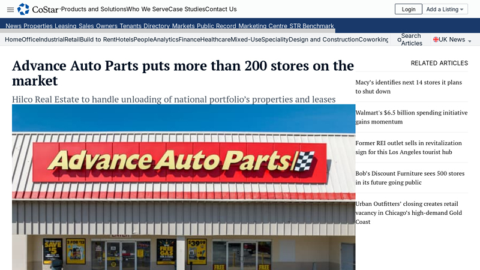Click the Advance Auto Parts headline
The height and width of the screenshot is (270, 480).
coord(183,73)
